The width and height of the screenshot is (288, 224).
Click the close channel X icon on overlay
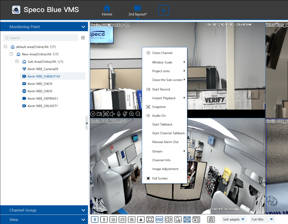(93, 114)
